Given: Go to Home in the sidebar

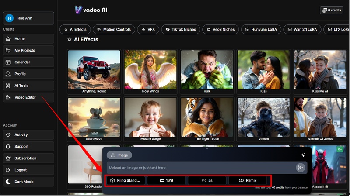Looking at the screenshot, I should coord(28,38).
